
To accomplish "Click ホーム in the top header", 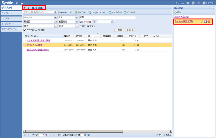I will (19, 3).
